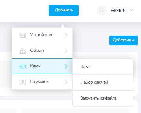Click the Анна Ф user name
Viewport: 141px width, 113px height.
point(118,10)
